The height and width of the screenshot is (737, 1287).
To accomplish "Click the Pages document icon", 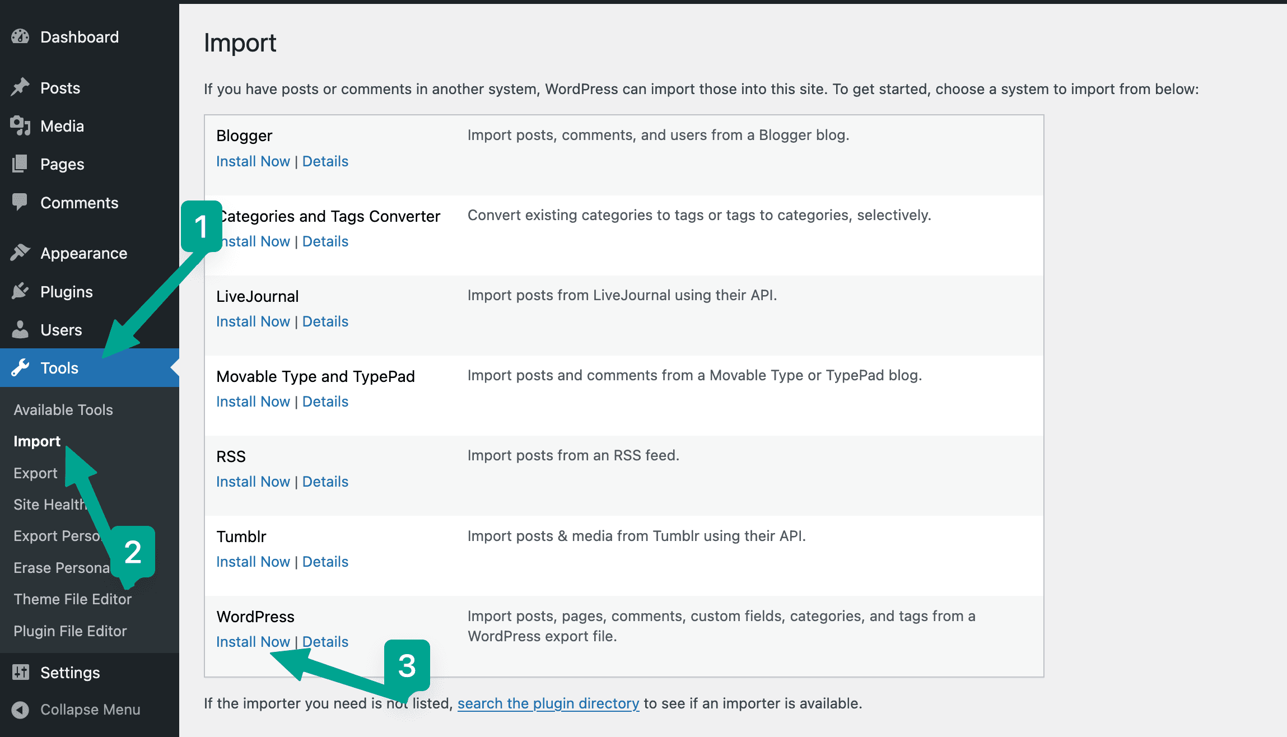I will tap(20, 164).
